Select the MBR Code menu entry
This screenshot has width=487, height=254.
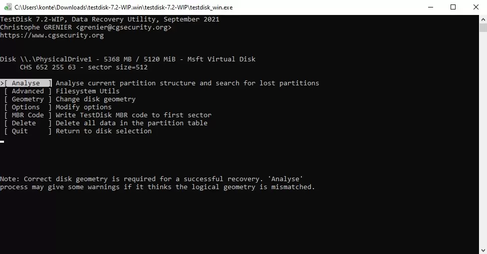(28, 115)
